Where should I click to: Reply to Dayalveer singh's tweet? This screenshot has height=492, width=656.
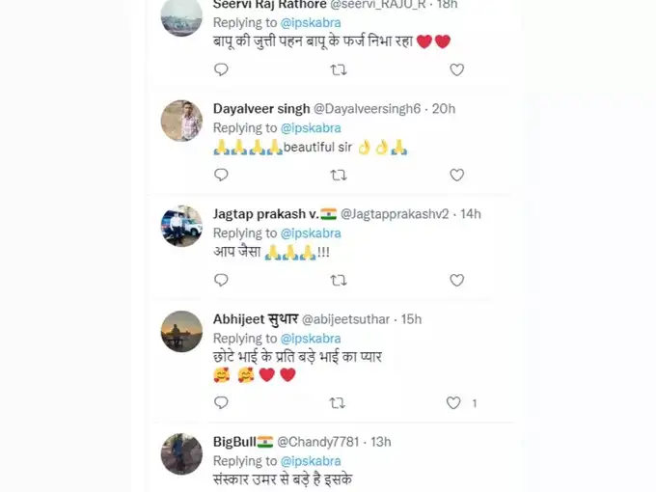[221, 175]
